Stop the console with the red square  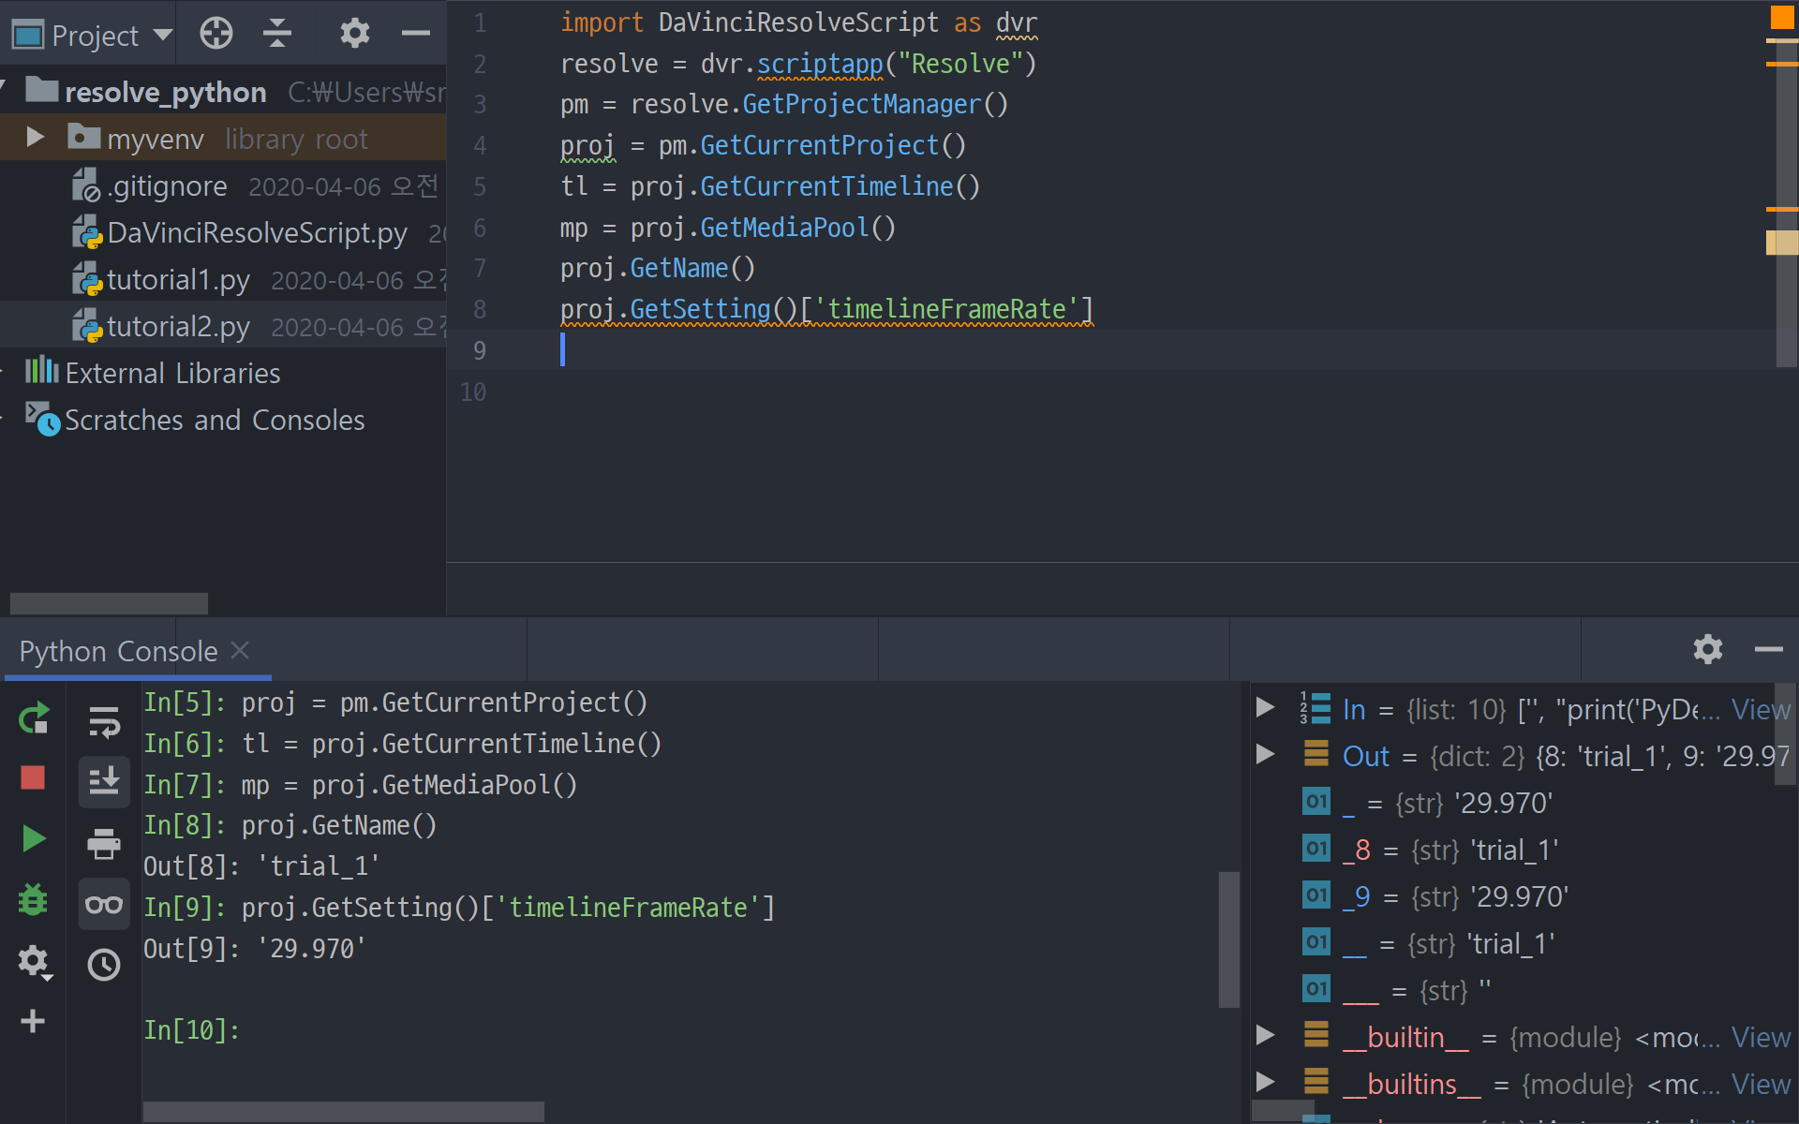coord(34,777)
